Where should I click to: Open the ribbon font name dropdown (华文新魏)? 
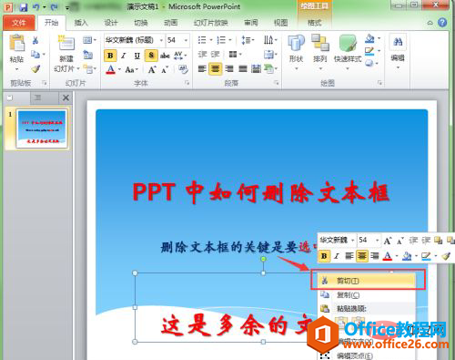pyautogui.click(x=161, y=40)
